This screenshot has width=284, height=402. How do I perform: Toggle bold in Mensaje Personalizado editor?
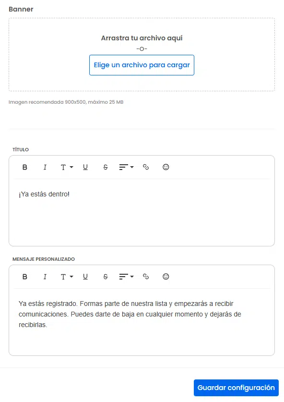25,277
